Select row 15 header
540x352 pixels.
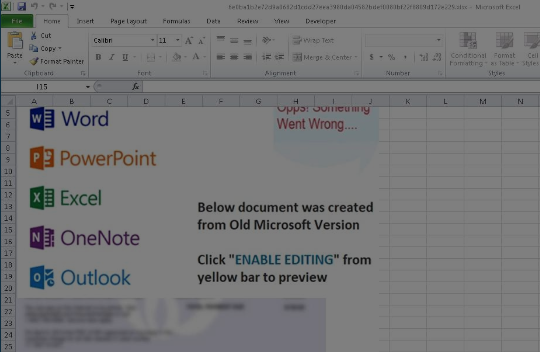click(x=8, y=230)
